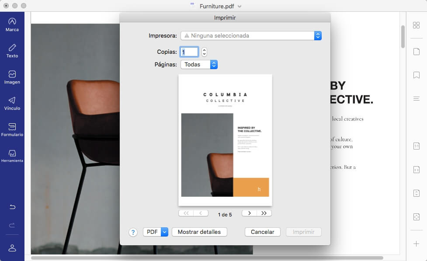The width and height of the screenshot is (427, 261).
Task: Open the user account icon
Action: [12, 247]
